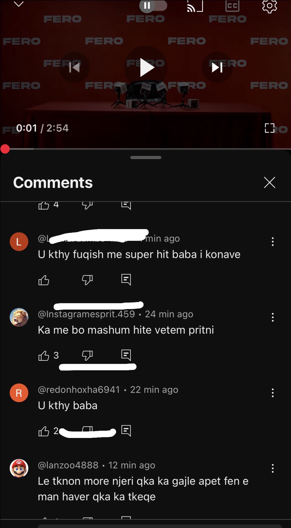Screen dimensions: 291x528
Task: Play the video
Action: tap(146, 67)
